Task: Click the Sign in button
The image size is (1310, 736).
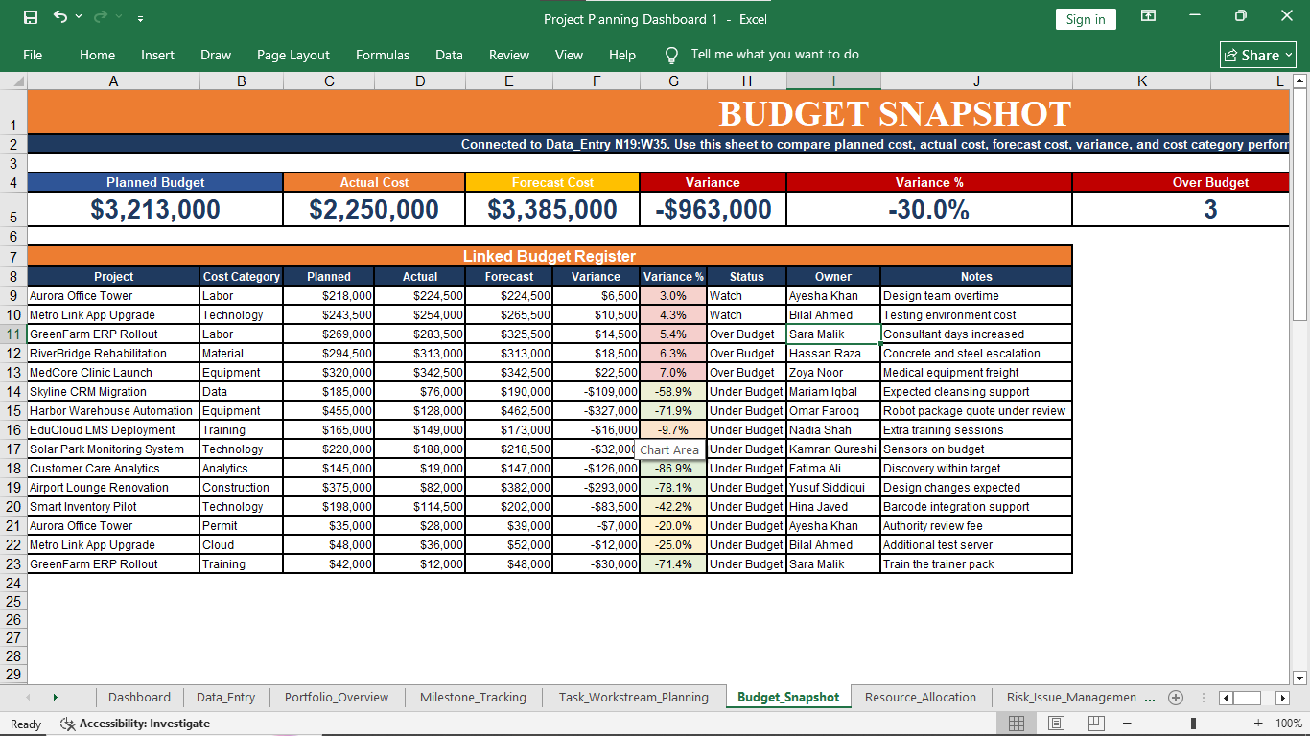Action: pos(1086,19)
